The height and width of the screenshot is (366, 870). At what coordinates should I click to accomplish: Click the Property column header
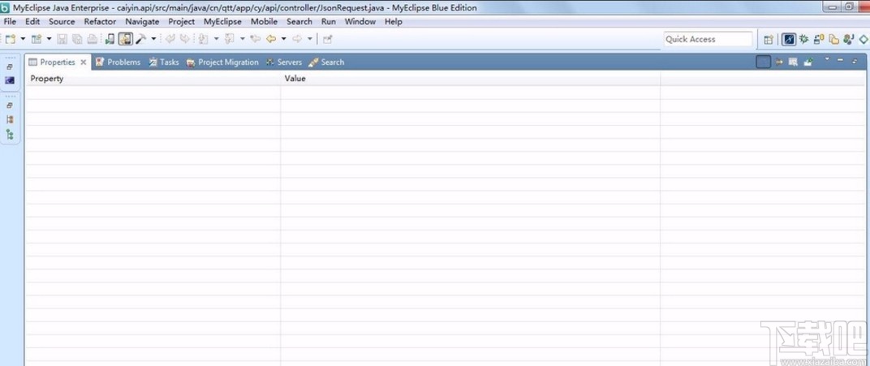click(153, 79)
